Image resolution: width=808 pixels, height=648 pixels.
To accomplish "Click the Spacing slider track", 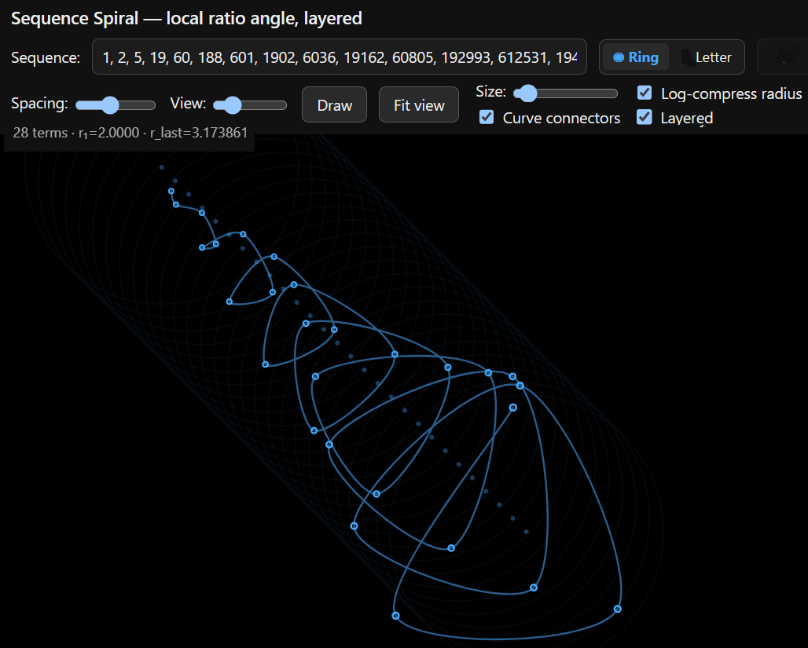I will pyautogui.click(x=116, y=105).
